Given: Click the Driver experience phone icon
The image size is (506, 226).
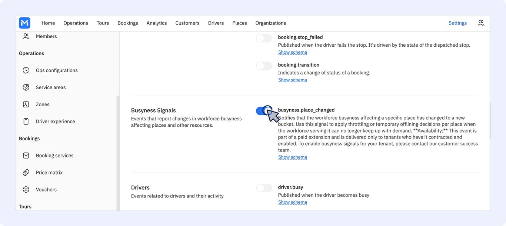Looking at the screenshot, I should pos(26,122).
